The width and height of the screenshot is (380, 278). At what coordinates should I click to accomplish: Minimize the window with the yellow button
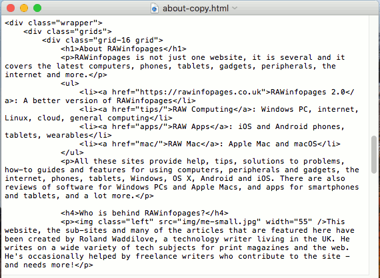coord(24,8)
